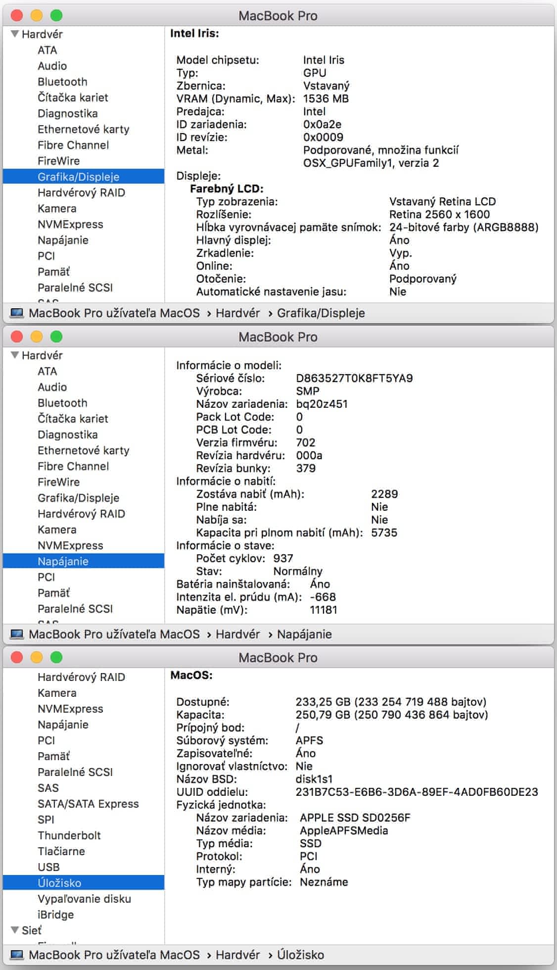Click battery status Normálny
Image resolution: width=557 pixels, height=970 pixels.
(297, 571)
